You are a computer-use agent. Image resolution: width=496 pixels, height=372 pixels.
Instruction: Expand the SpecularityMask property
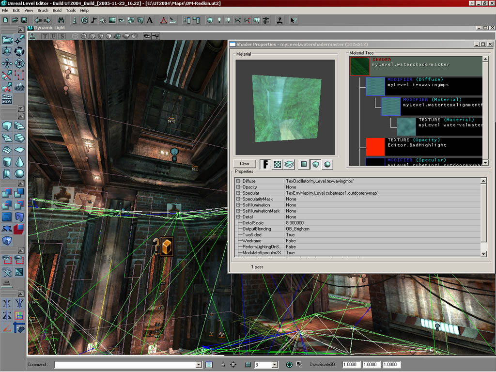pyautogui.click(x=238, y=199)
